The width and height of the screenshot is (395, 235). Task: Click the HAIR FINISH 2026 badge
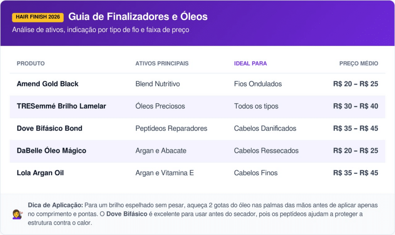[x=38, y=17]
